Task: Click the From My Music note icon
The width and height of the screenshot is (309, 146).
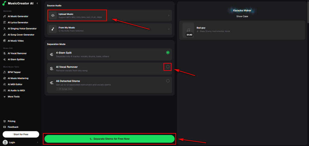Action: (53, 29)
